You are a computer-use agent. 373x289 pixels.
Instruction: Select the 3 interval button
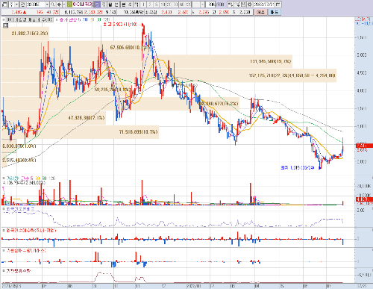tap(150, 4)
